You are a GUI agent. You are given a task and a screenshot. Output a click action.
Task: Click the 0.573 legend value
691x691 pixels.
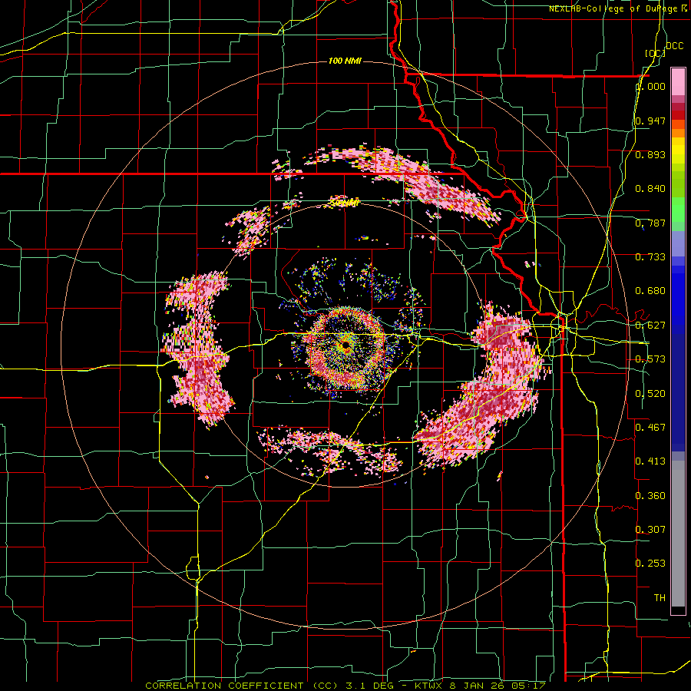650,359
